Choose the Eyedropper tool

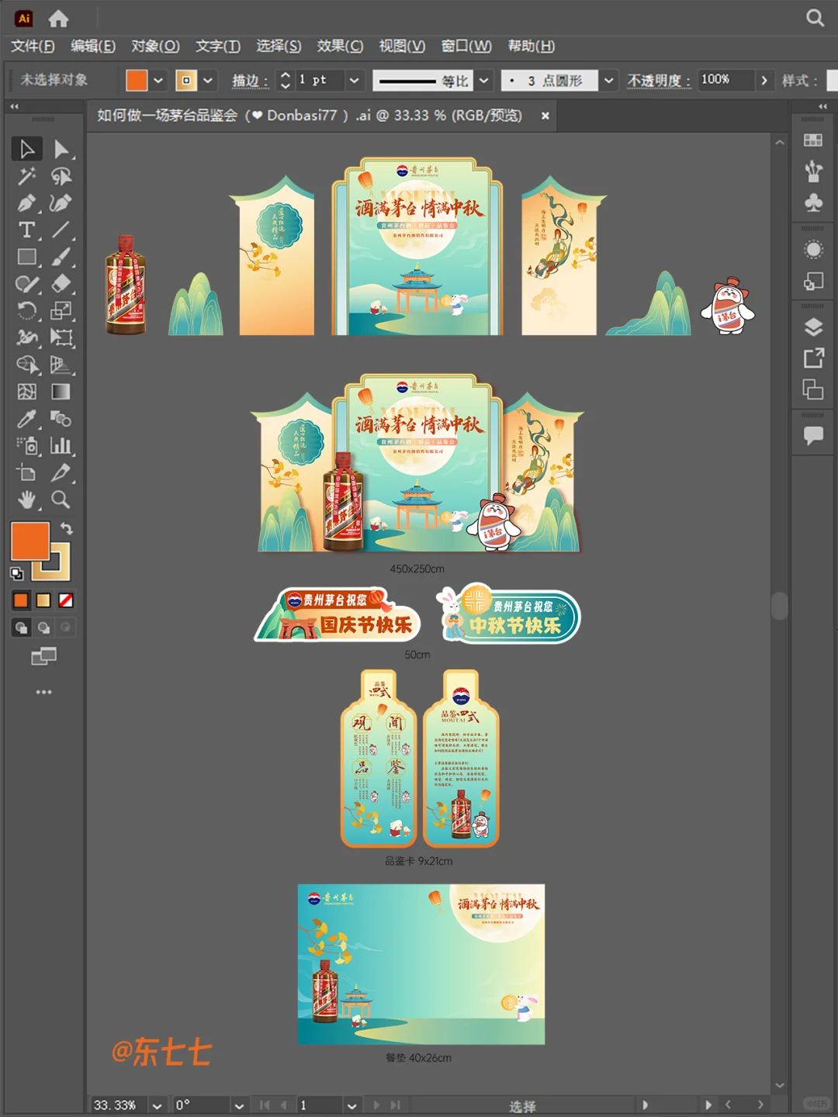[26, 419]
